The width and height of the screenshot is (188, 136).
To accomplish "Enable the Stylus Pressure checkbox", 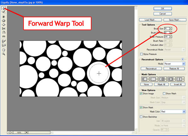I will point(142,54).
